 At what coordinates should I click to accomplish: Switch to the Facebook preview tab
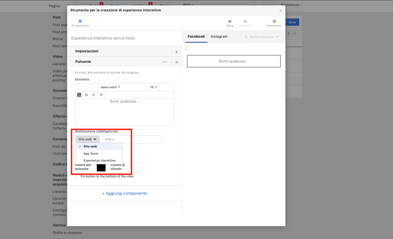tap(196, 36)
